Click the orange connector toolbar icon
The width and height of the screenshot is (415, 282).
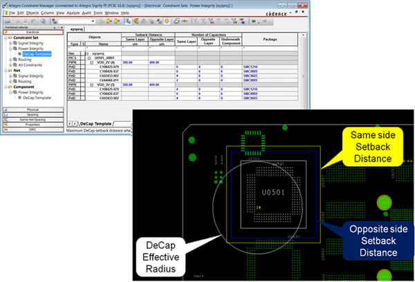click(x=185, y=21)
